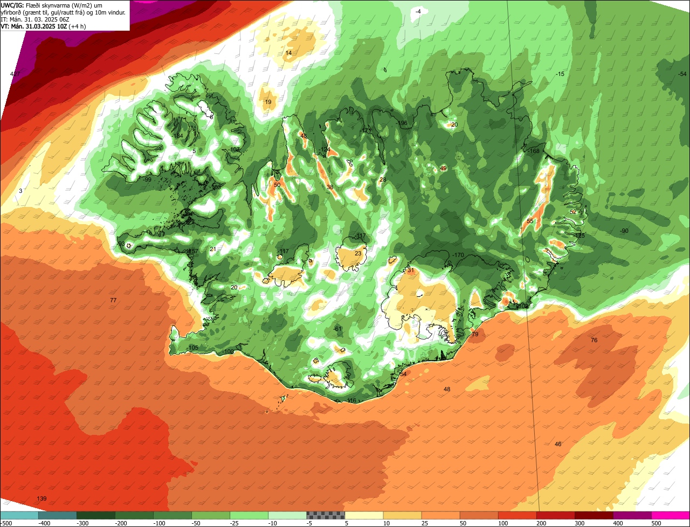
Task: Click the '52' value on the map
Action: pyautogui.click(x=573, y=212)
